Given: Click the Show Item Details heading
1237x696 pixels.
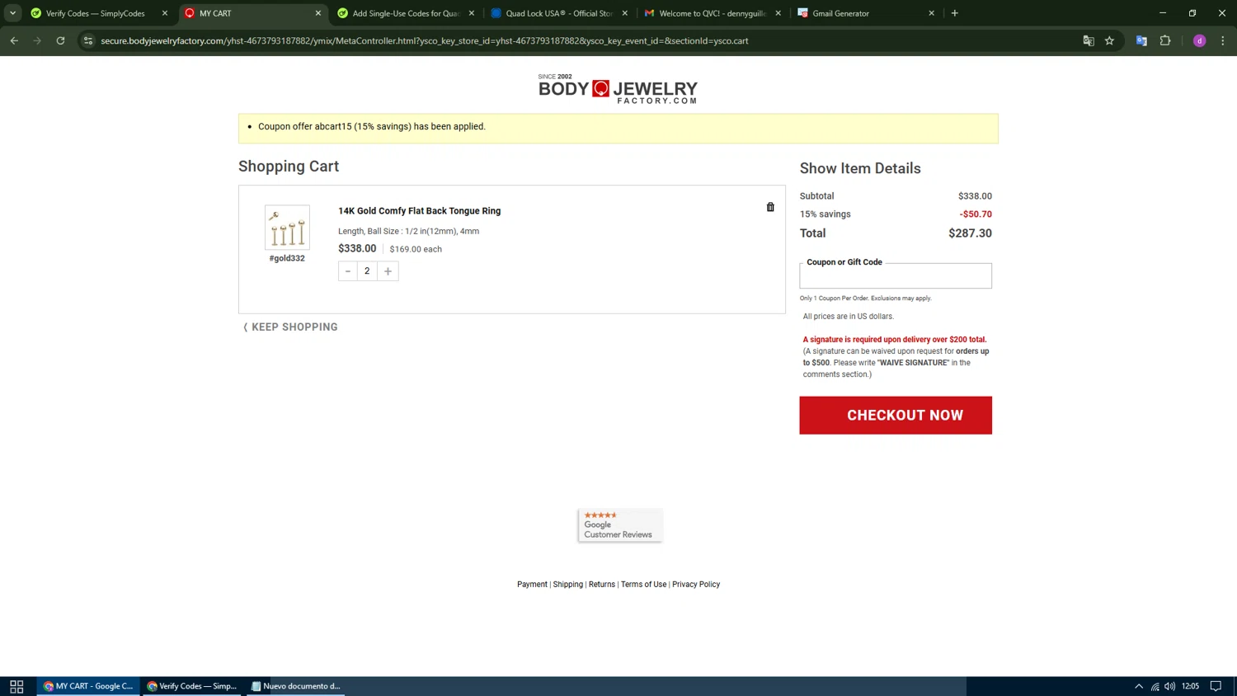Looking at the screenshot, I should point(860,168).
